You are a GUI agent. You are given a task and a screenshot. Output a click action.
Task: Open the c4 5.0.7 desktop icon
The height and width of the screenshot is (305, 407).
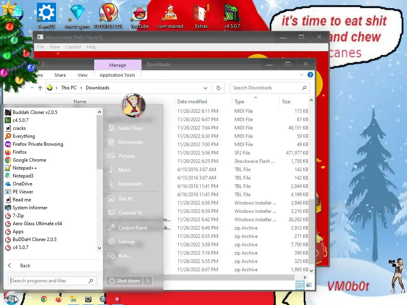(x=232, y=15)
